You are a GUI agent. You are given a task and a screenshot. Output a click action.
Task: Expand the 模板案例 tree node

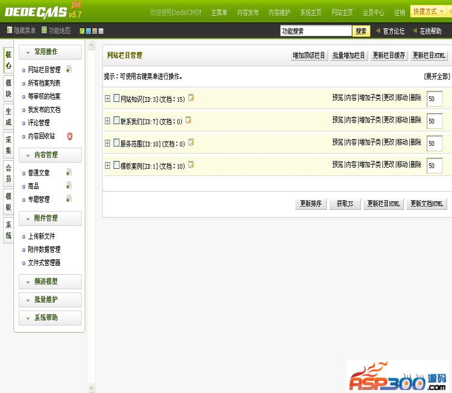[x=107, y=165]
